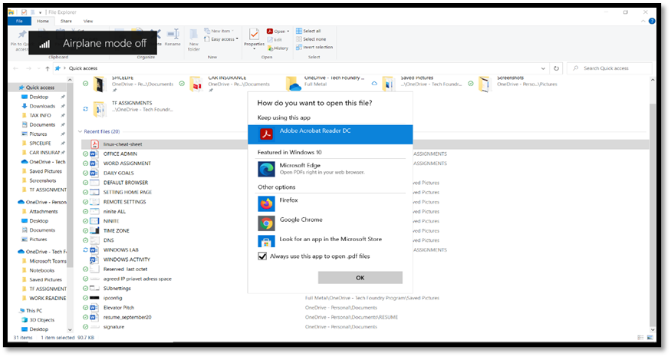Click the Quick access address bar path
This screenshot has height=357, width=671.
[83, 68]
